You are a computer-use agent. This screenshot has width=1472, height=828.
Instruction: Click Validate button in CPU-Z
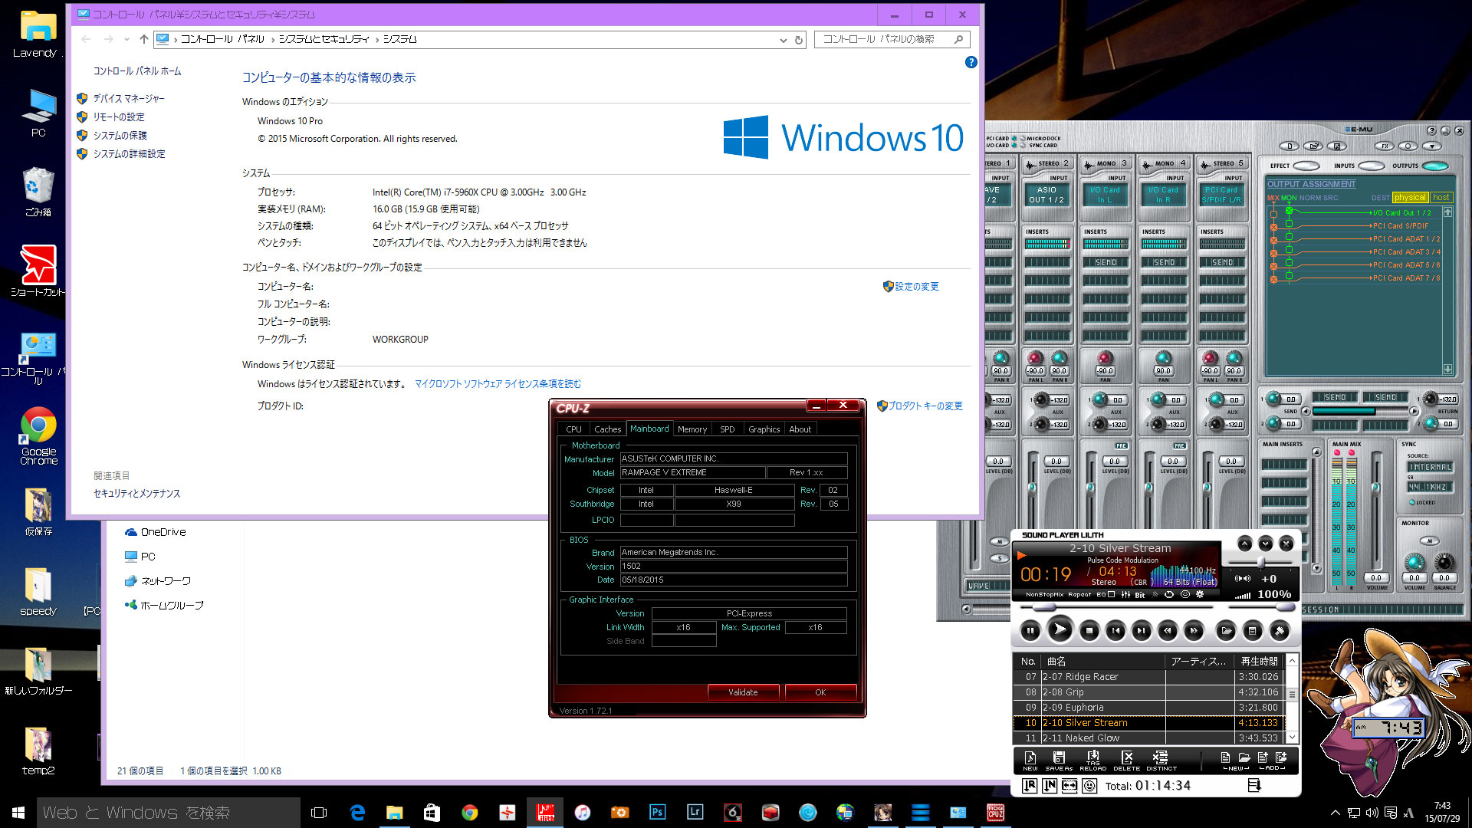(743, 692)
